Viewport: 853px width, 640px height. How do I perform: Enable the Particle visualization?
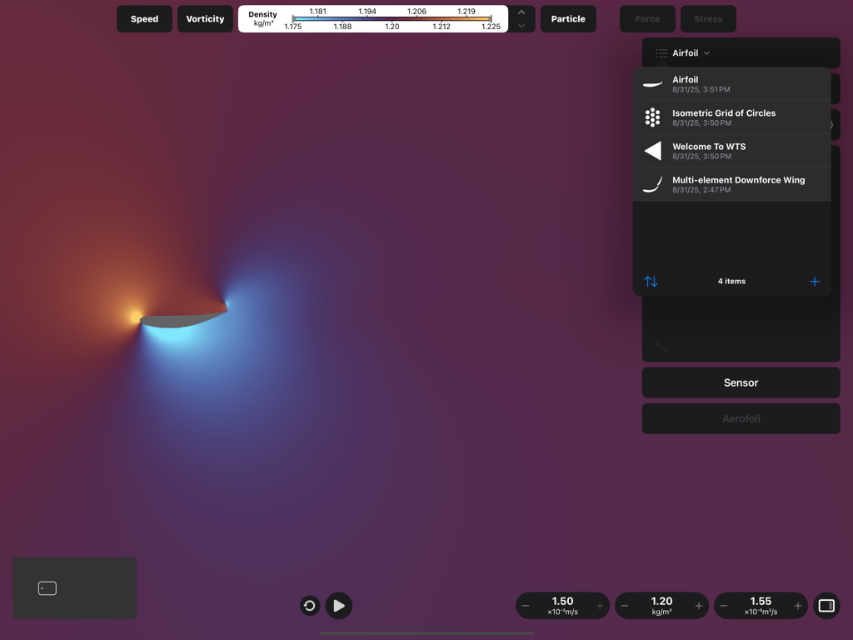568,18
